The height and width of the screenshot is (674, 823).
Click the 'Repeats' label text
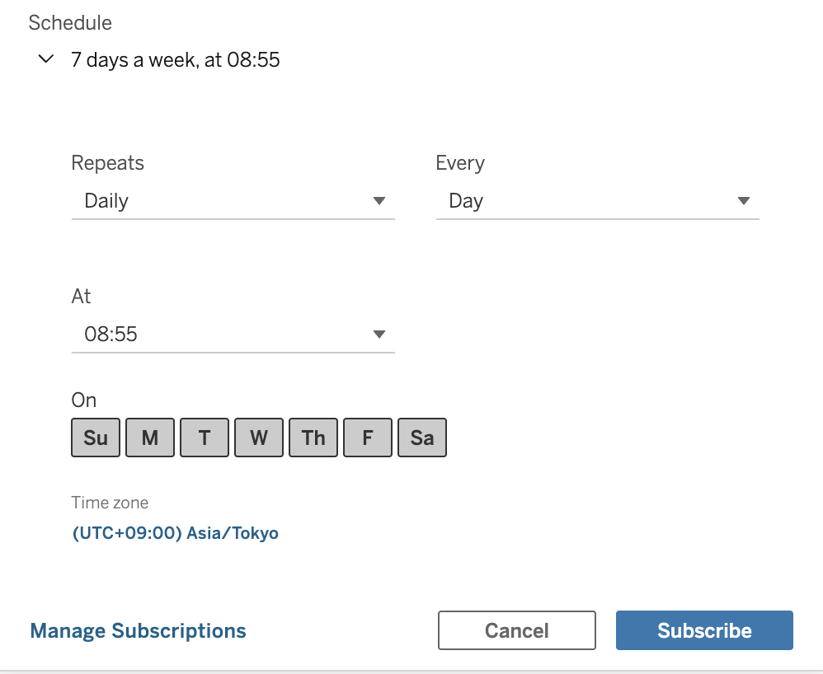pyautogui.click(x=107, y=163)
